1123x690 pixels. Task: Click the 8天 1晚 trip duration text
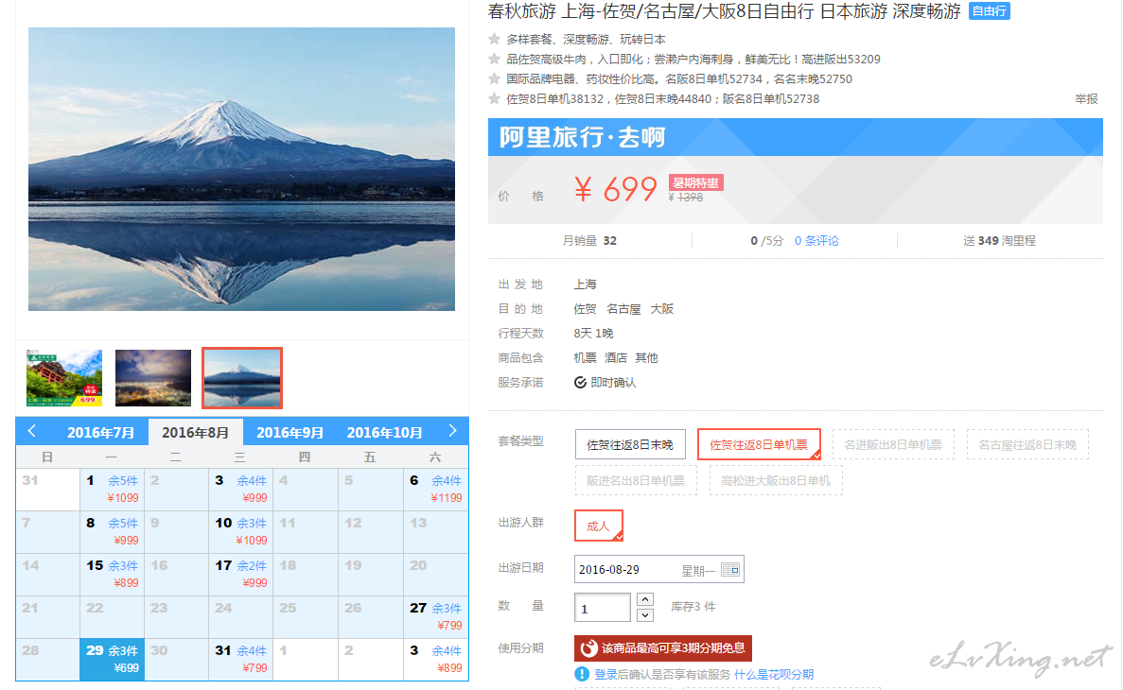click(x=593, y=333)
